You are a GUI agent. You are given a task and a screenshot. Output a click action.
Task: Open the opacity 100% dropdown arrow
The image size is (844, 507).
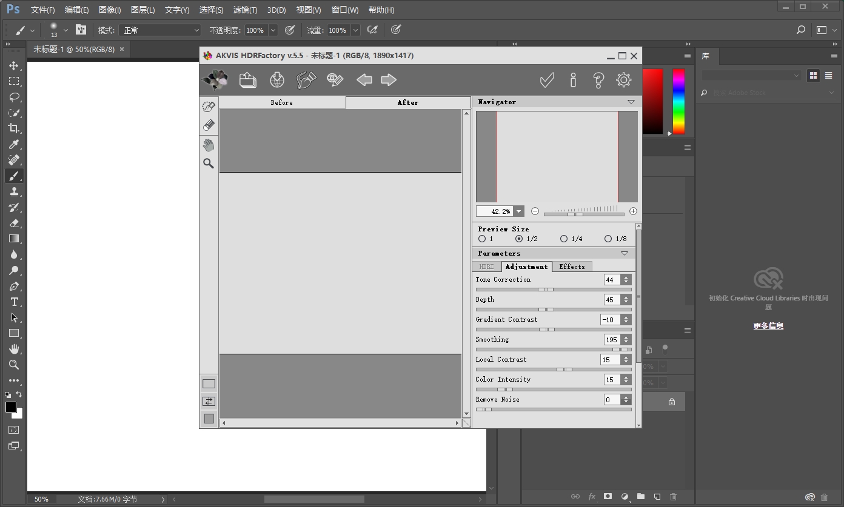point(273,30)
